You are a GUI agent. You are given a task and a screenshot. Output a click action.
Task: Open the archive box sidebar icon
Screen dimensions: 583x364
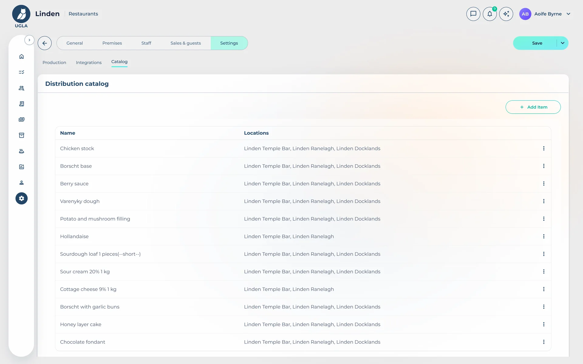(22, 135)
